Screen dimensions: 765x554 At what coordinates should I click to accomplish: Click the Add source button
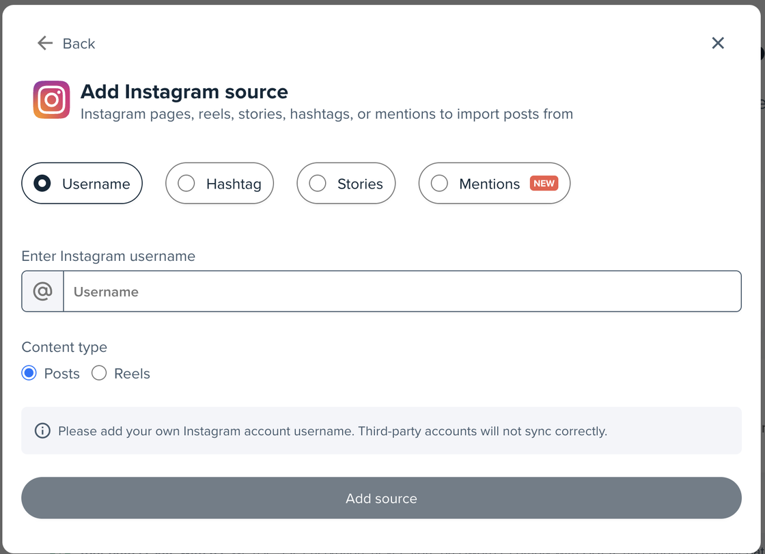pos(382,498)
